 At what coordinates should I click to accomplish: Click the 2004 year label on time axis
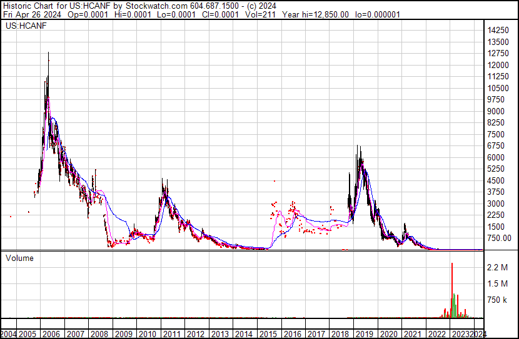(9, 334)
